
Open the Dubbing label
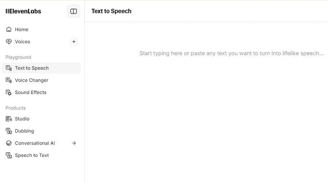[x=24, y=131]
